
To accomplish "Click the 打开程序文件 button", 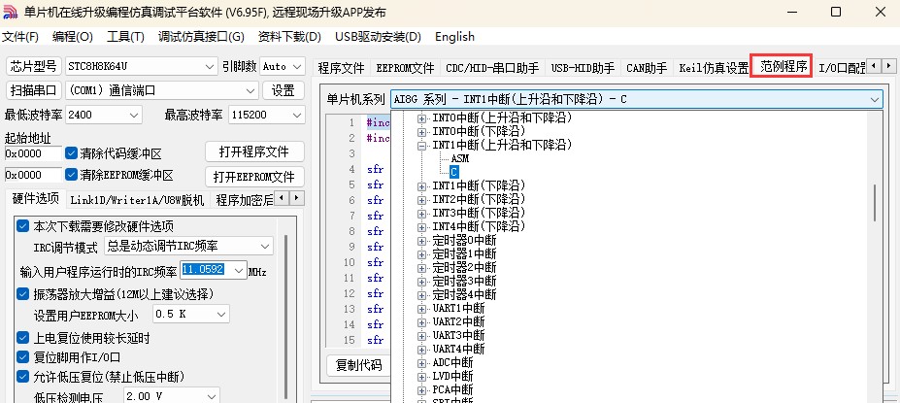I will [x=253, y=152].
